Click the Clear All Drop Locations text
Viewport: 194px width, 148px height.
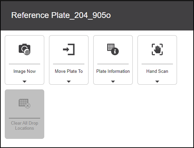(x=25, y=126)
